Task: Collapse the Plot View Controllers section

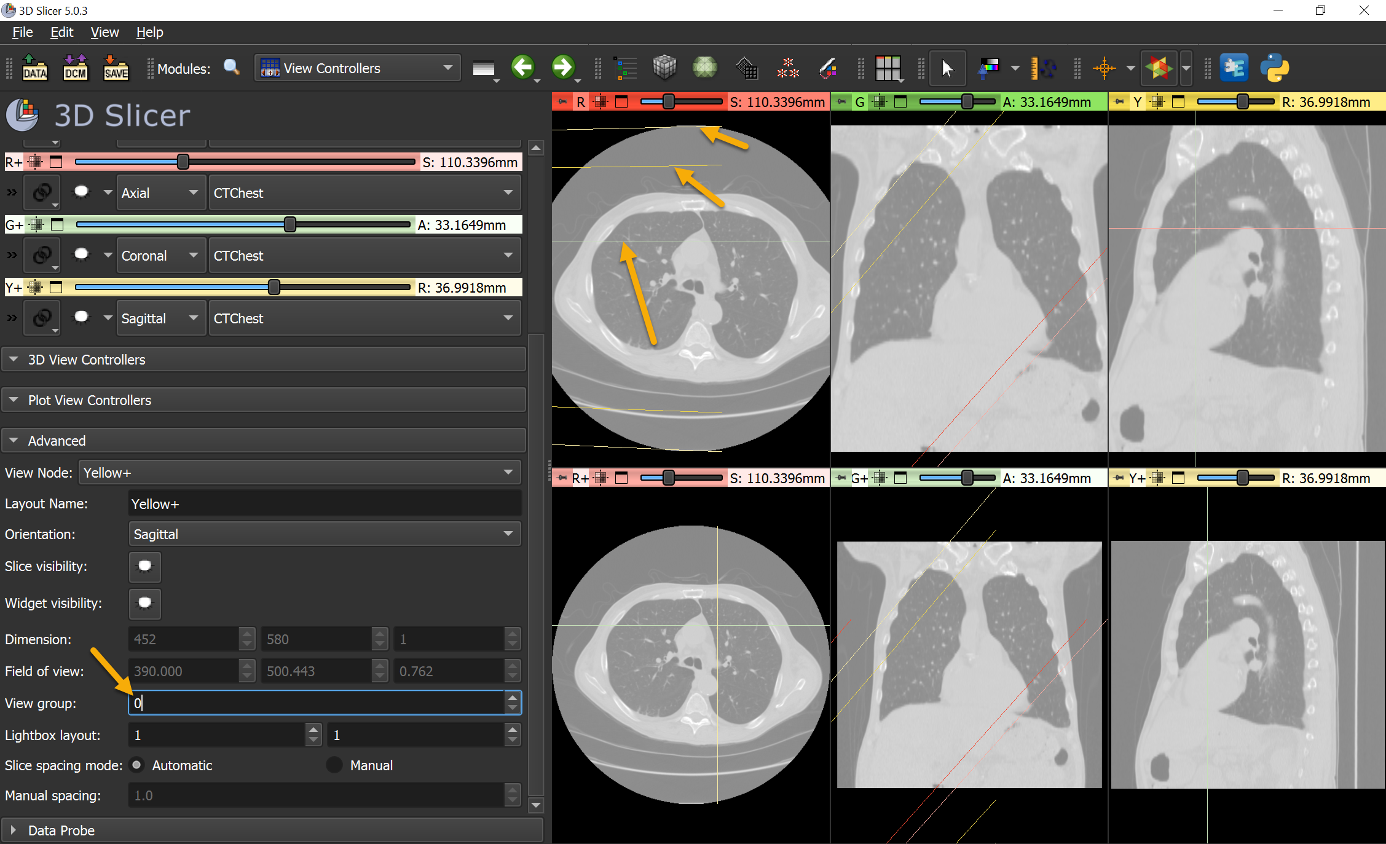Action: [264, 400]
